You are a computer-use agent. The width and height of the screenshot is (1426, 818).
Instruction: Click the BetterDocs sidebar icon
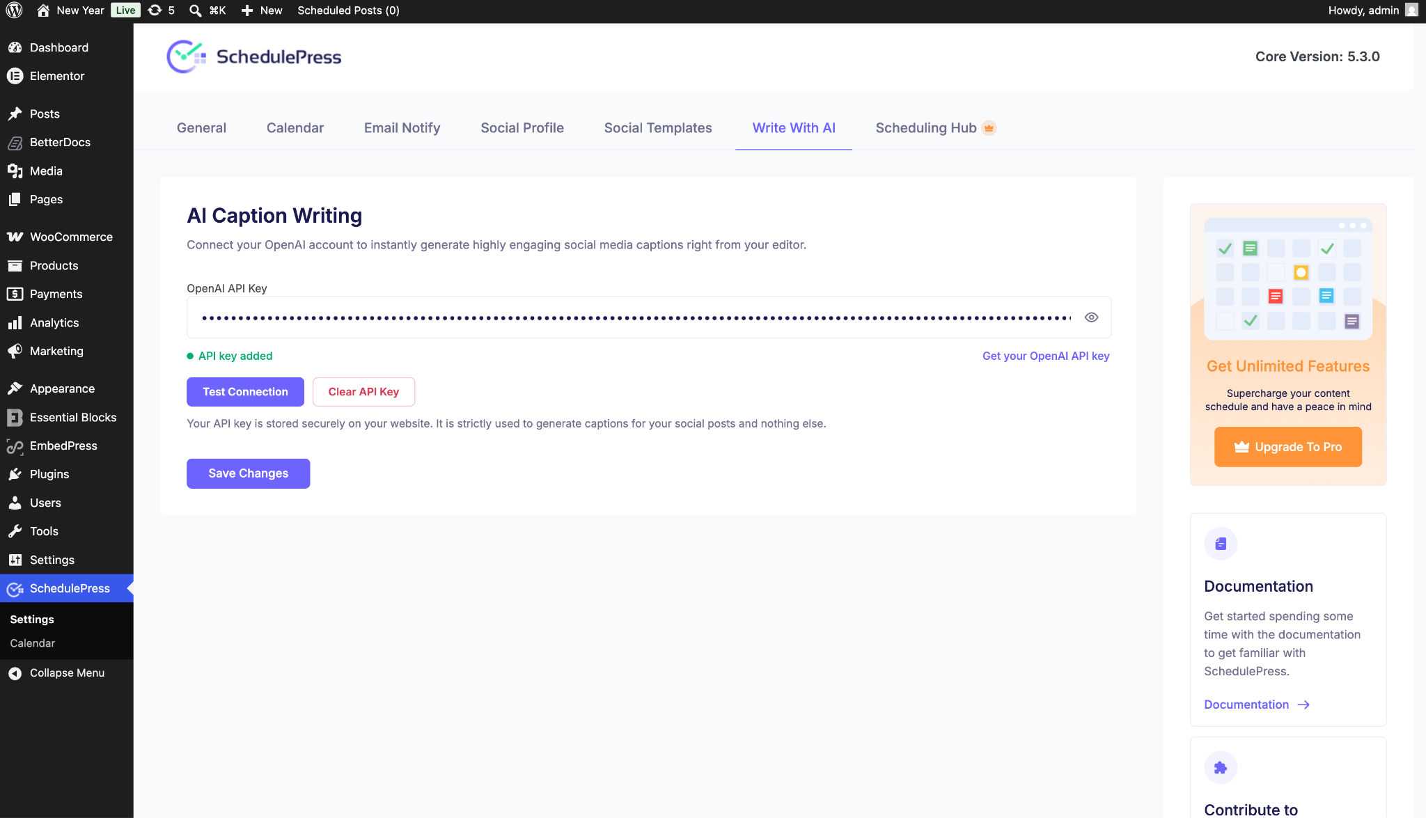[x=15, y=142]
